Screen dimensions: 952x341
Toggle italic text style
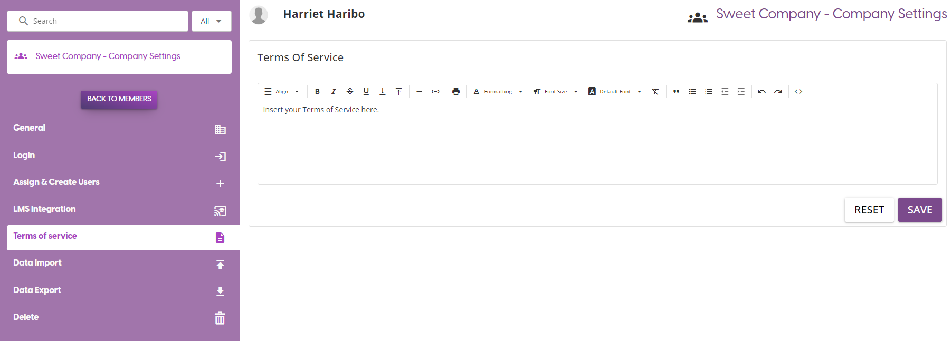point(334,92)
